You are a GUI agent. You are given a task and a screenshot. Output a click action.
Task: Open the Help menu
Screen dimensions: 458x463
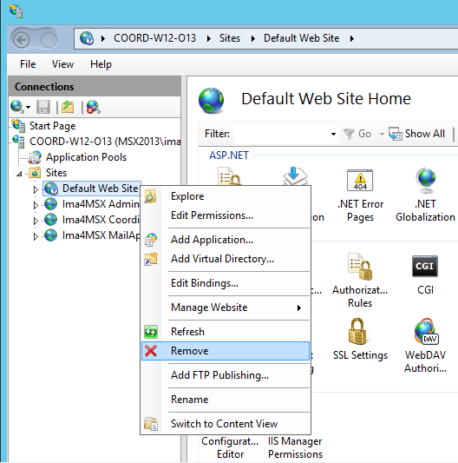click(101, 64)
